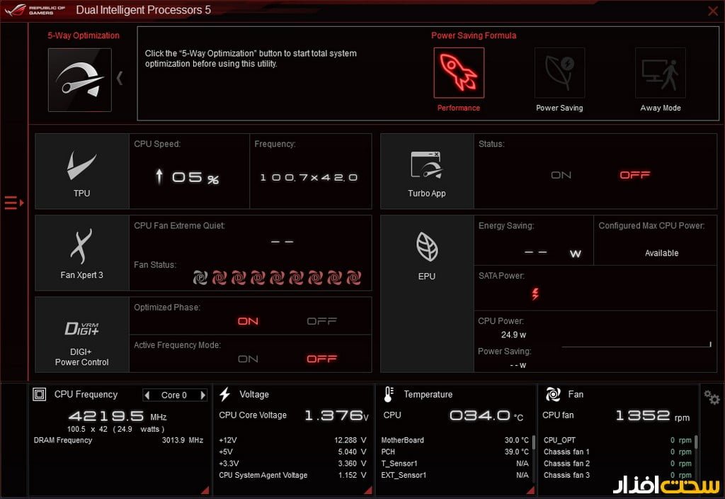Click the 5-Way Optimization speedometer icon

(79, 79)
